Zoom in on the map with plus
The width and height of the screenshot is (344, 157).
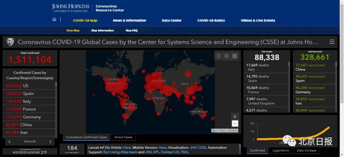coord(235,117)
